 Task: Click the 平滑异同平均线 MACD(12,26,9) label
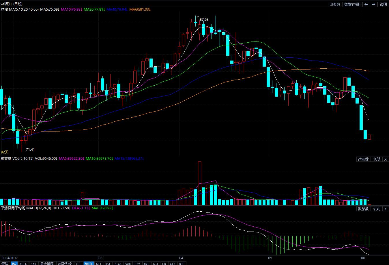coord(26,208)
